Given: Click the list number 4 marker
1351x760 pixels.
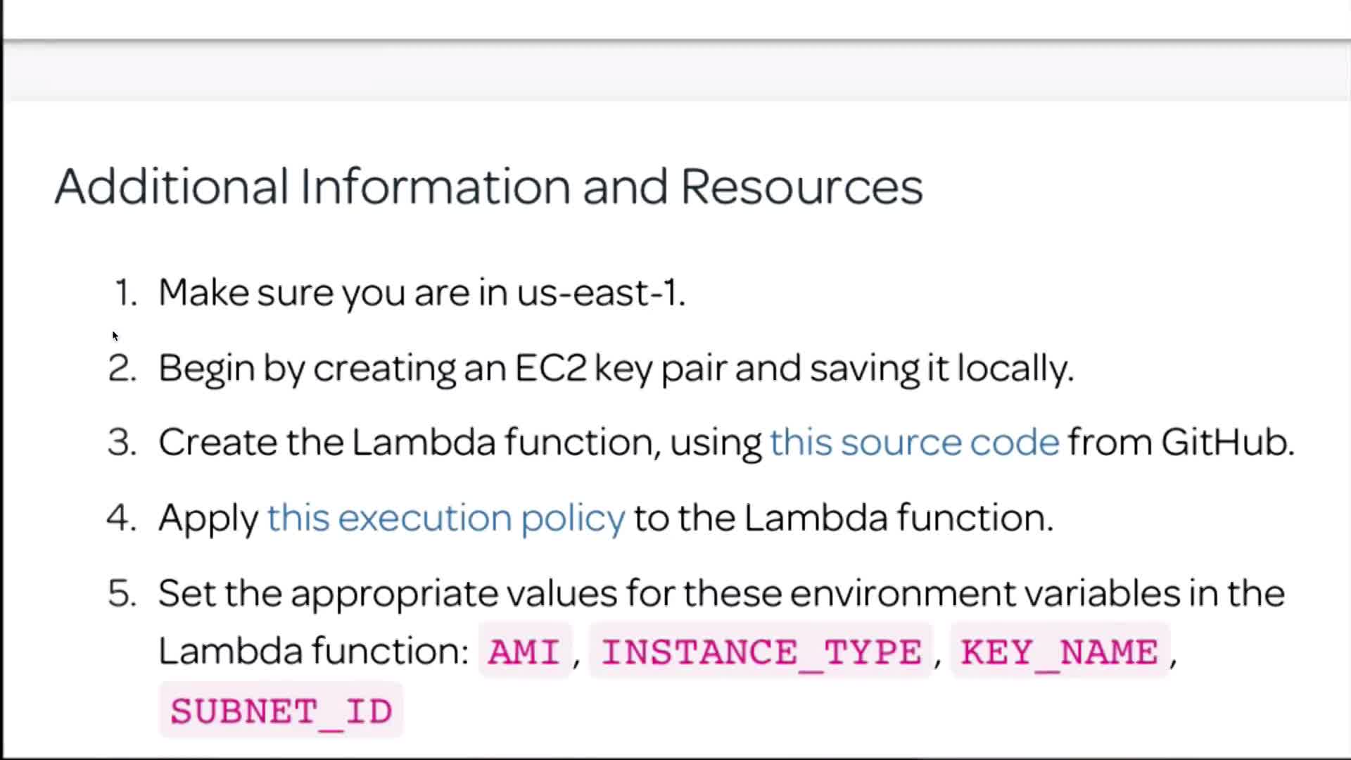Looking at the screenshot, I should tap(122, 518).
